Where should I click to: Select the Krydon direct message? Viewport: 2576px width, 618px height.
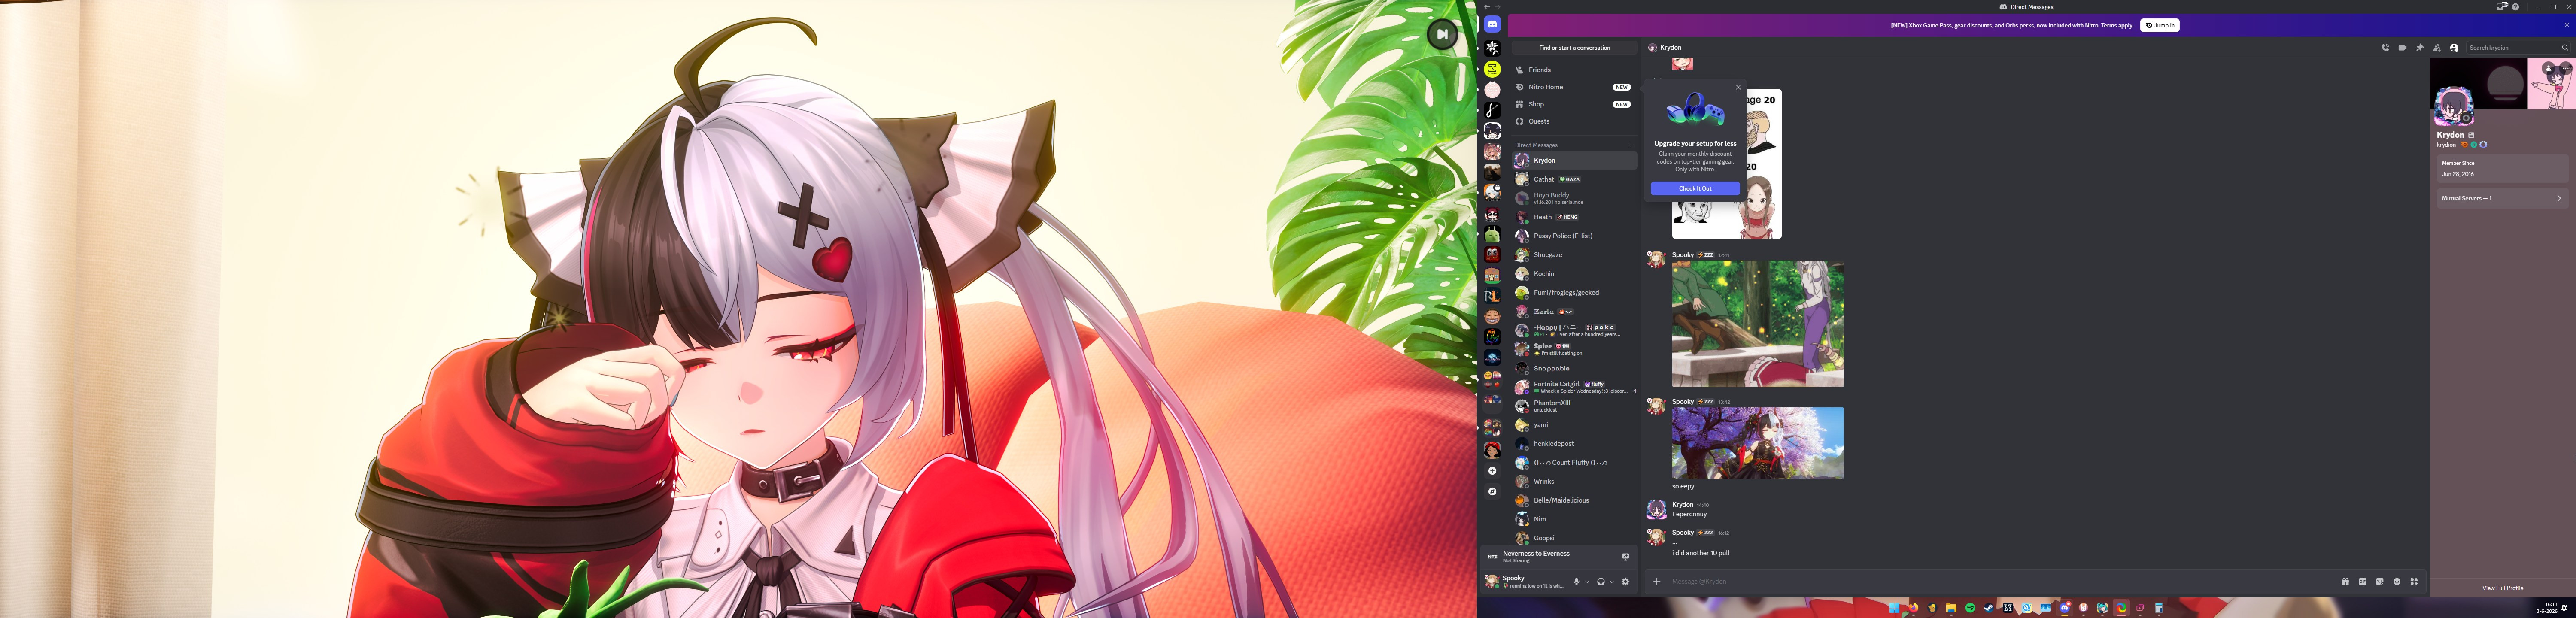1574,160
